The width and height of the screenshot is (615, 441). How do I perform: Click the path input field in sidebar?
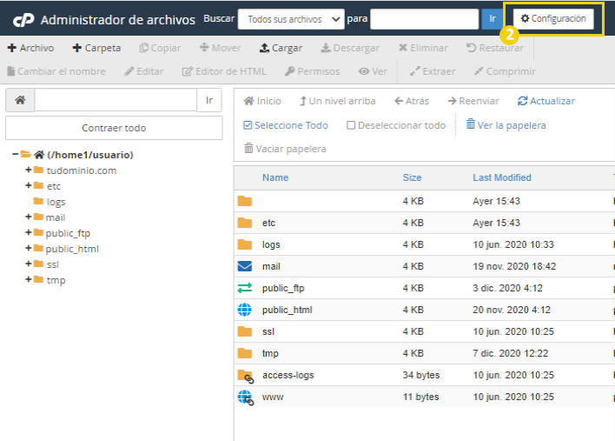point(116,100)
